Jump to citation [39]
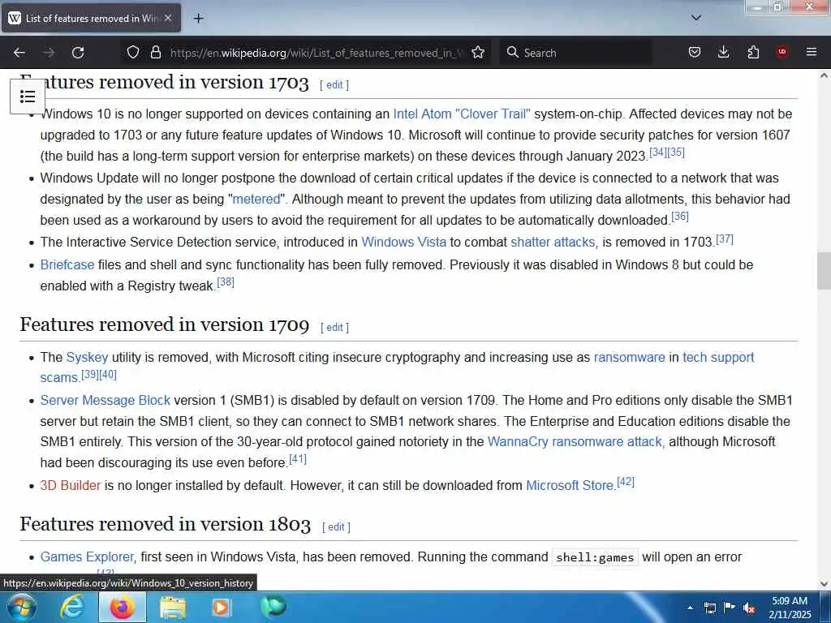The height and width of the screenshot is (623, 831). (90, 375)
